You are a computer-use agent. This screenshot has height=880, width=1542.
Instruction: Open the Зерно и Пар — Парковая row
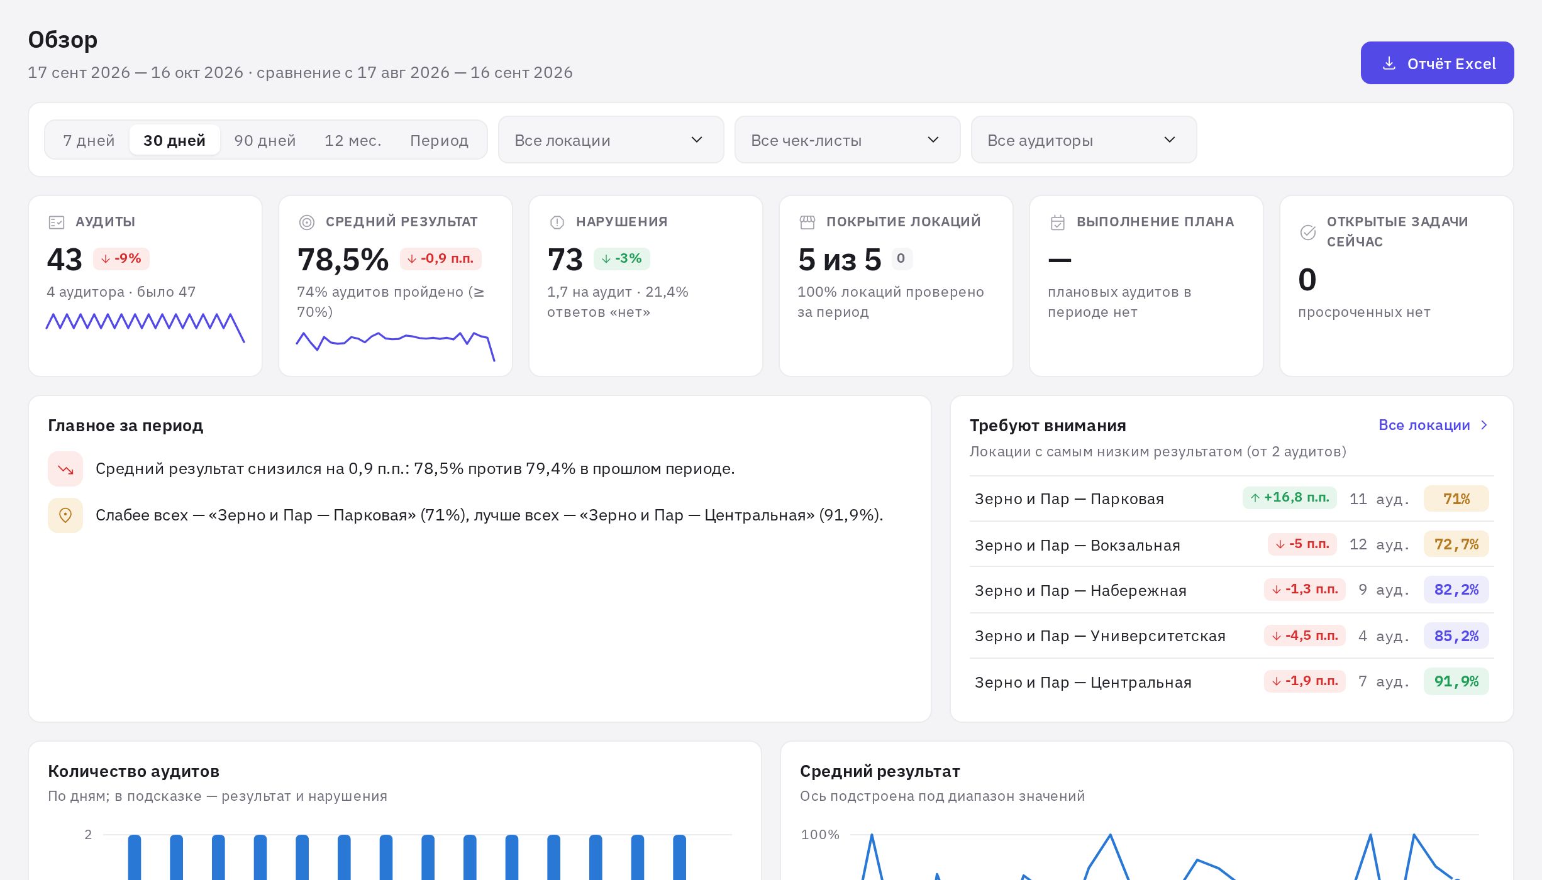[1231, 498]
